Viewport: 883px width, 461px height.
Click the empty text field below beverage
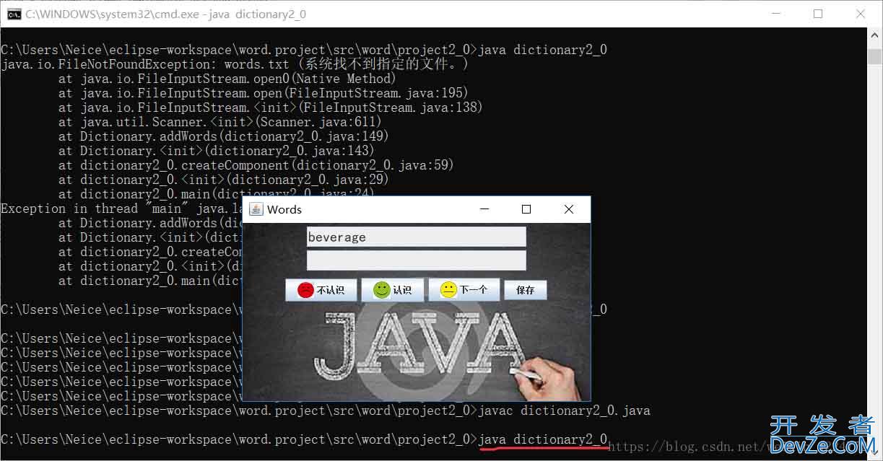click(417, 260)
